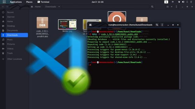This screenshot has width=195, height=109.
Task: Click workspace indicator 1 in top bar
Action: tap(166, 2)
